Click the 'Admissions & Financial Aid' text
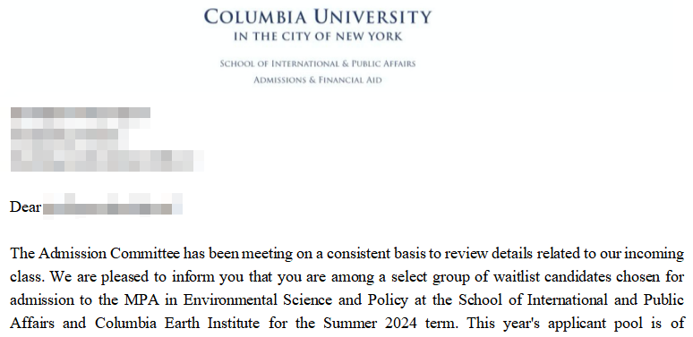This screenshot has width=693, height=337. click(317, 80)
